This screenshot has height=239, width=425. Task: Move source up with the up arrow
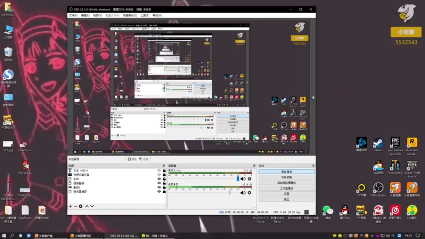pyautogui.click(x=87, y=206)
